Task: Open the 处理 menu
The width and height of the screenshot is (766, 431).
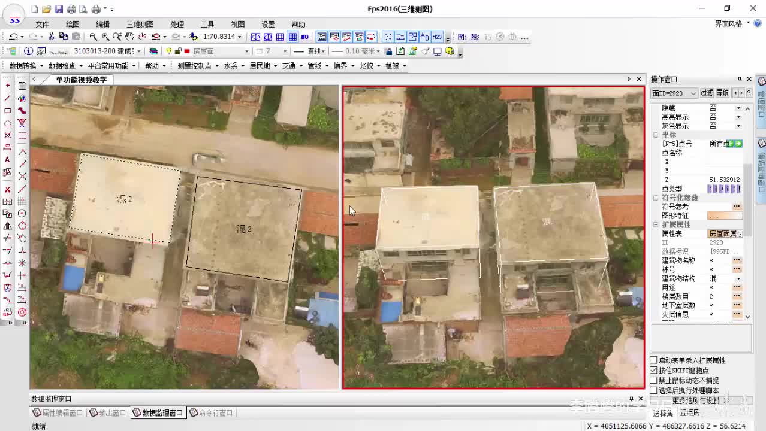Action: [177, 24]
